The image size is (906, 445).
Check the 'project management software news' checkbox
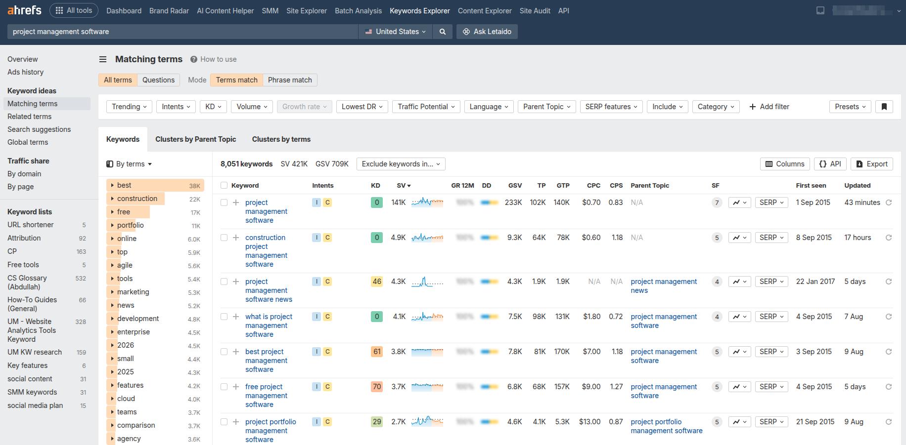tap(224, 282)
